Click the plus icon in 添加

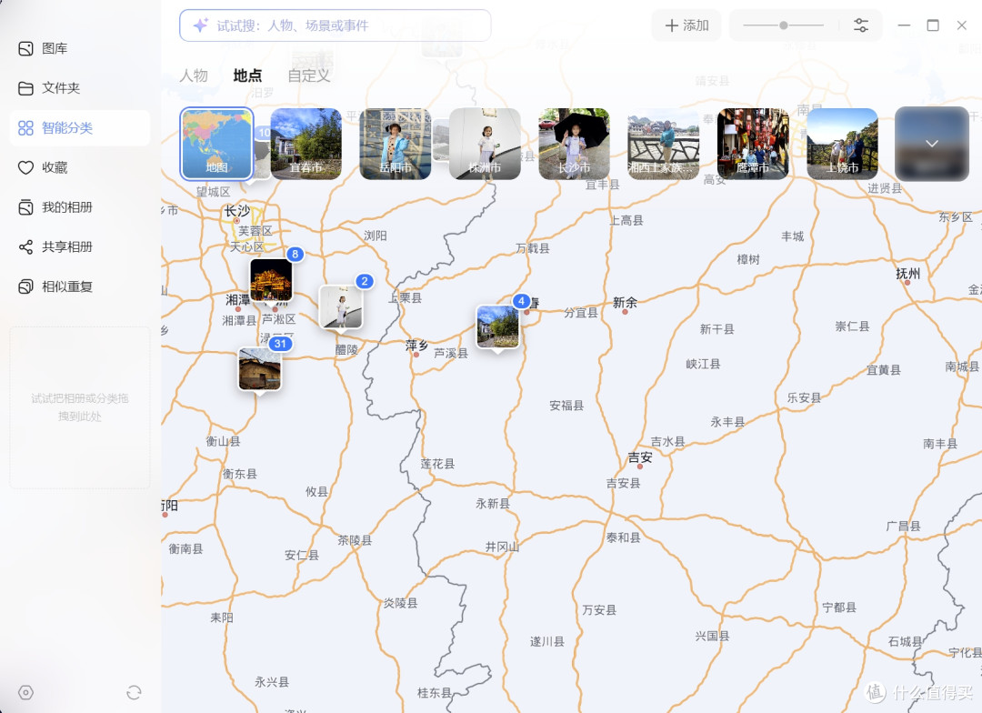671,25
